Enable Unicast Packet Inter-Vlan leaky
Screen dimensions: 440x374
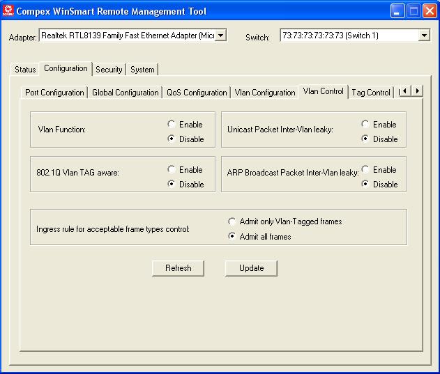coord(365,125)
